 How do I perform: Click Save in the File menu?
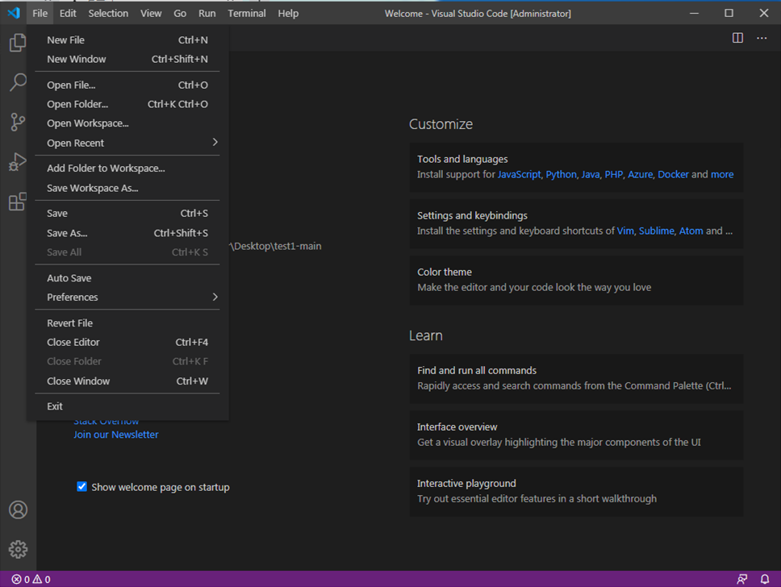(x=127, y=213)
